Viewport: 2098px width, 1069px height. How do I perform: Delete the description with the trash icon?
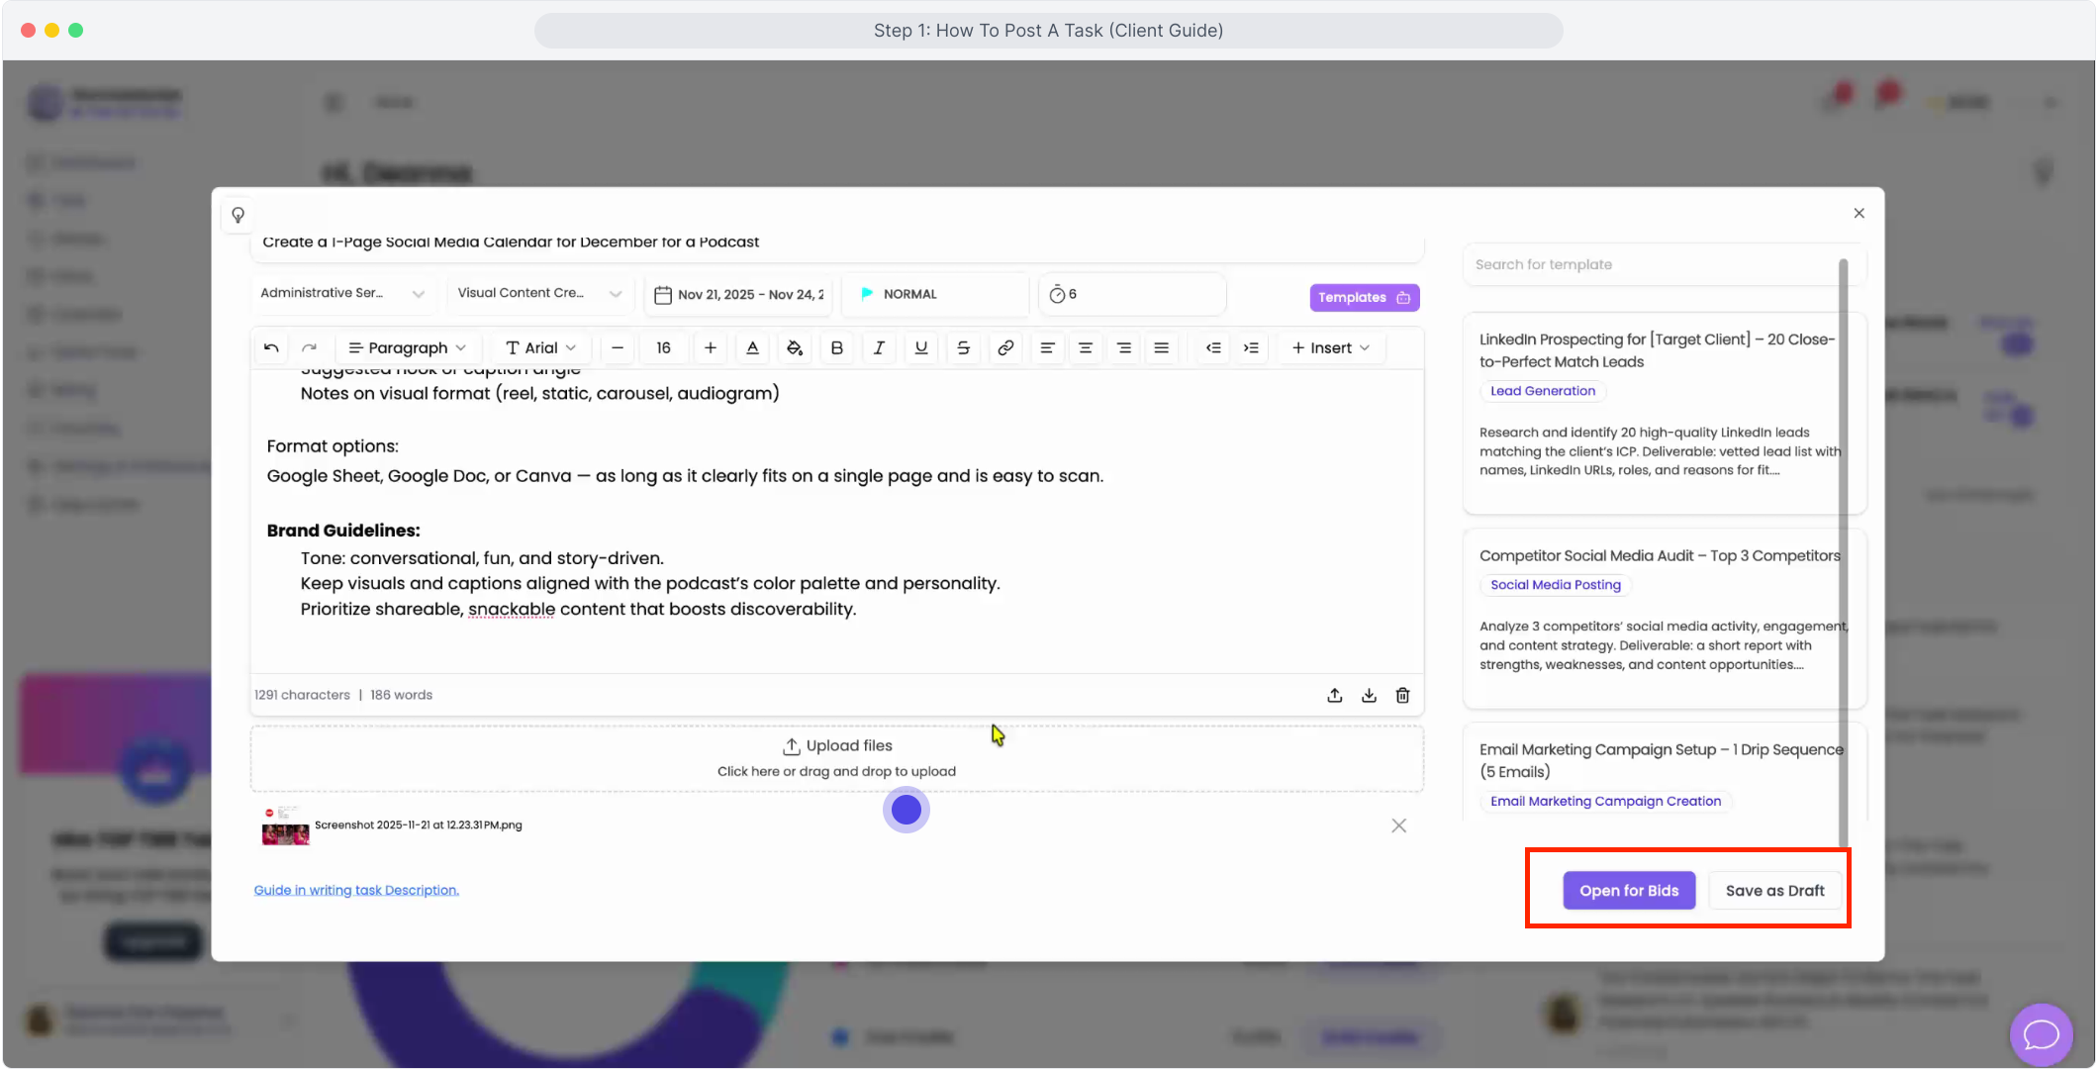click(x=1402, y=695)
